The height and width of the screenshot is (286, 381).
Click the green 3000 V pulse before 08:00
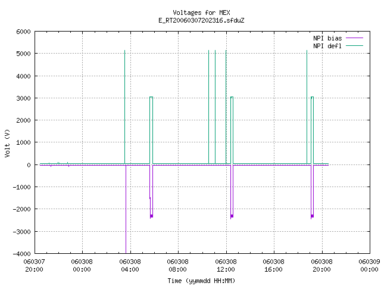[x=151, y=130]
